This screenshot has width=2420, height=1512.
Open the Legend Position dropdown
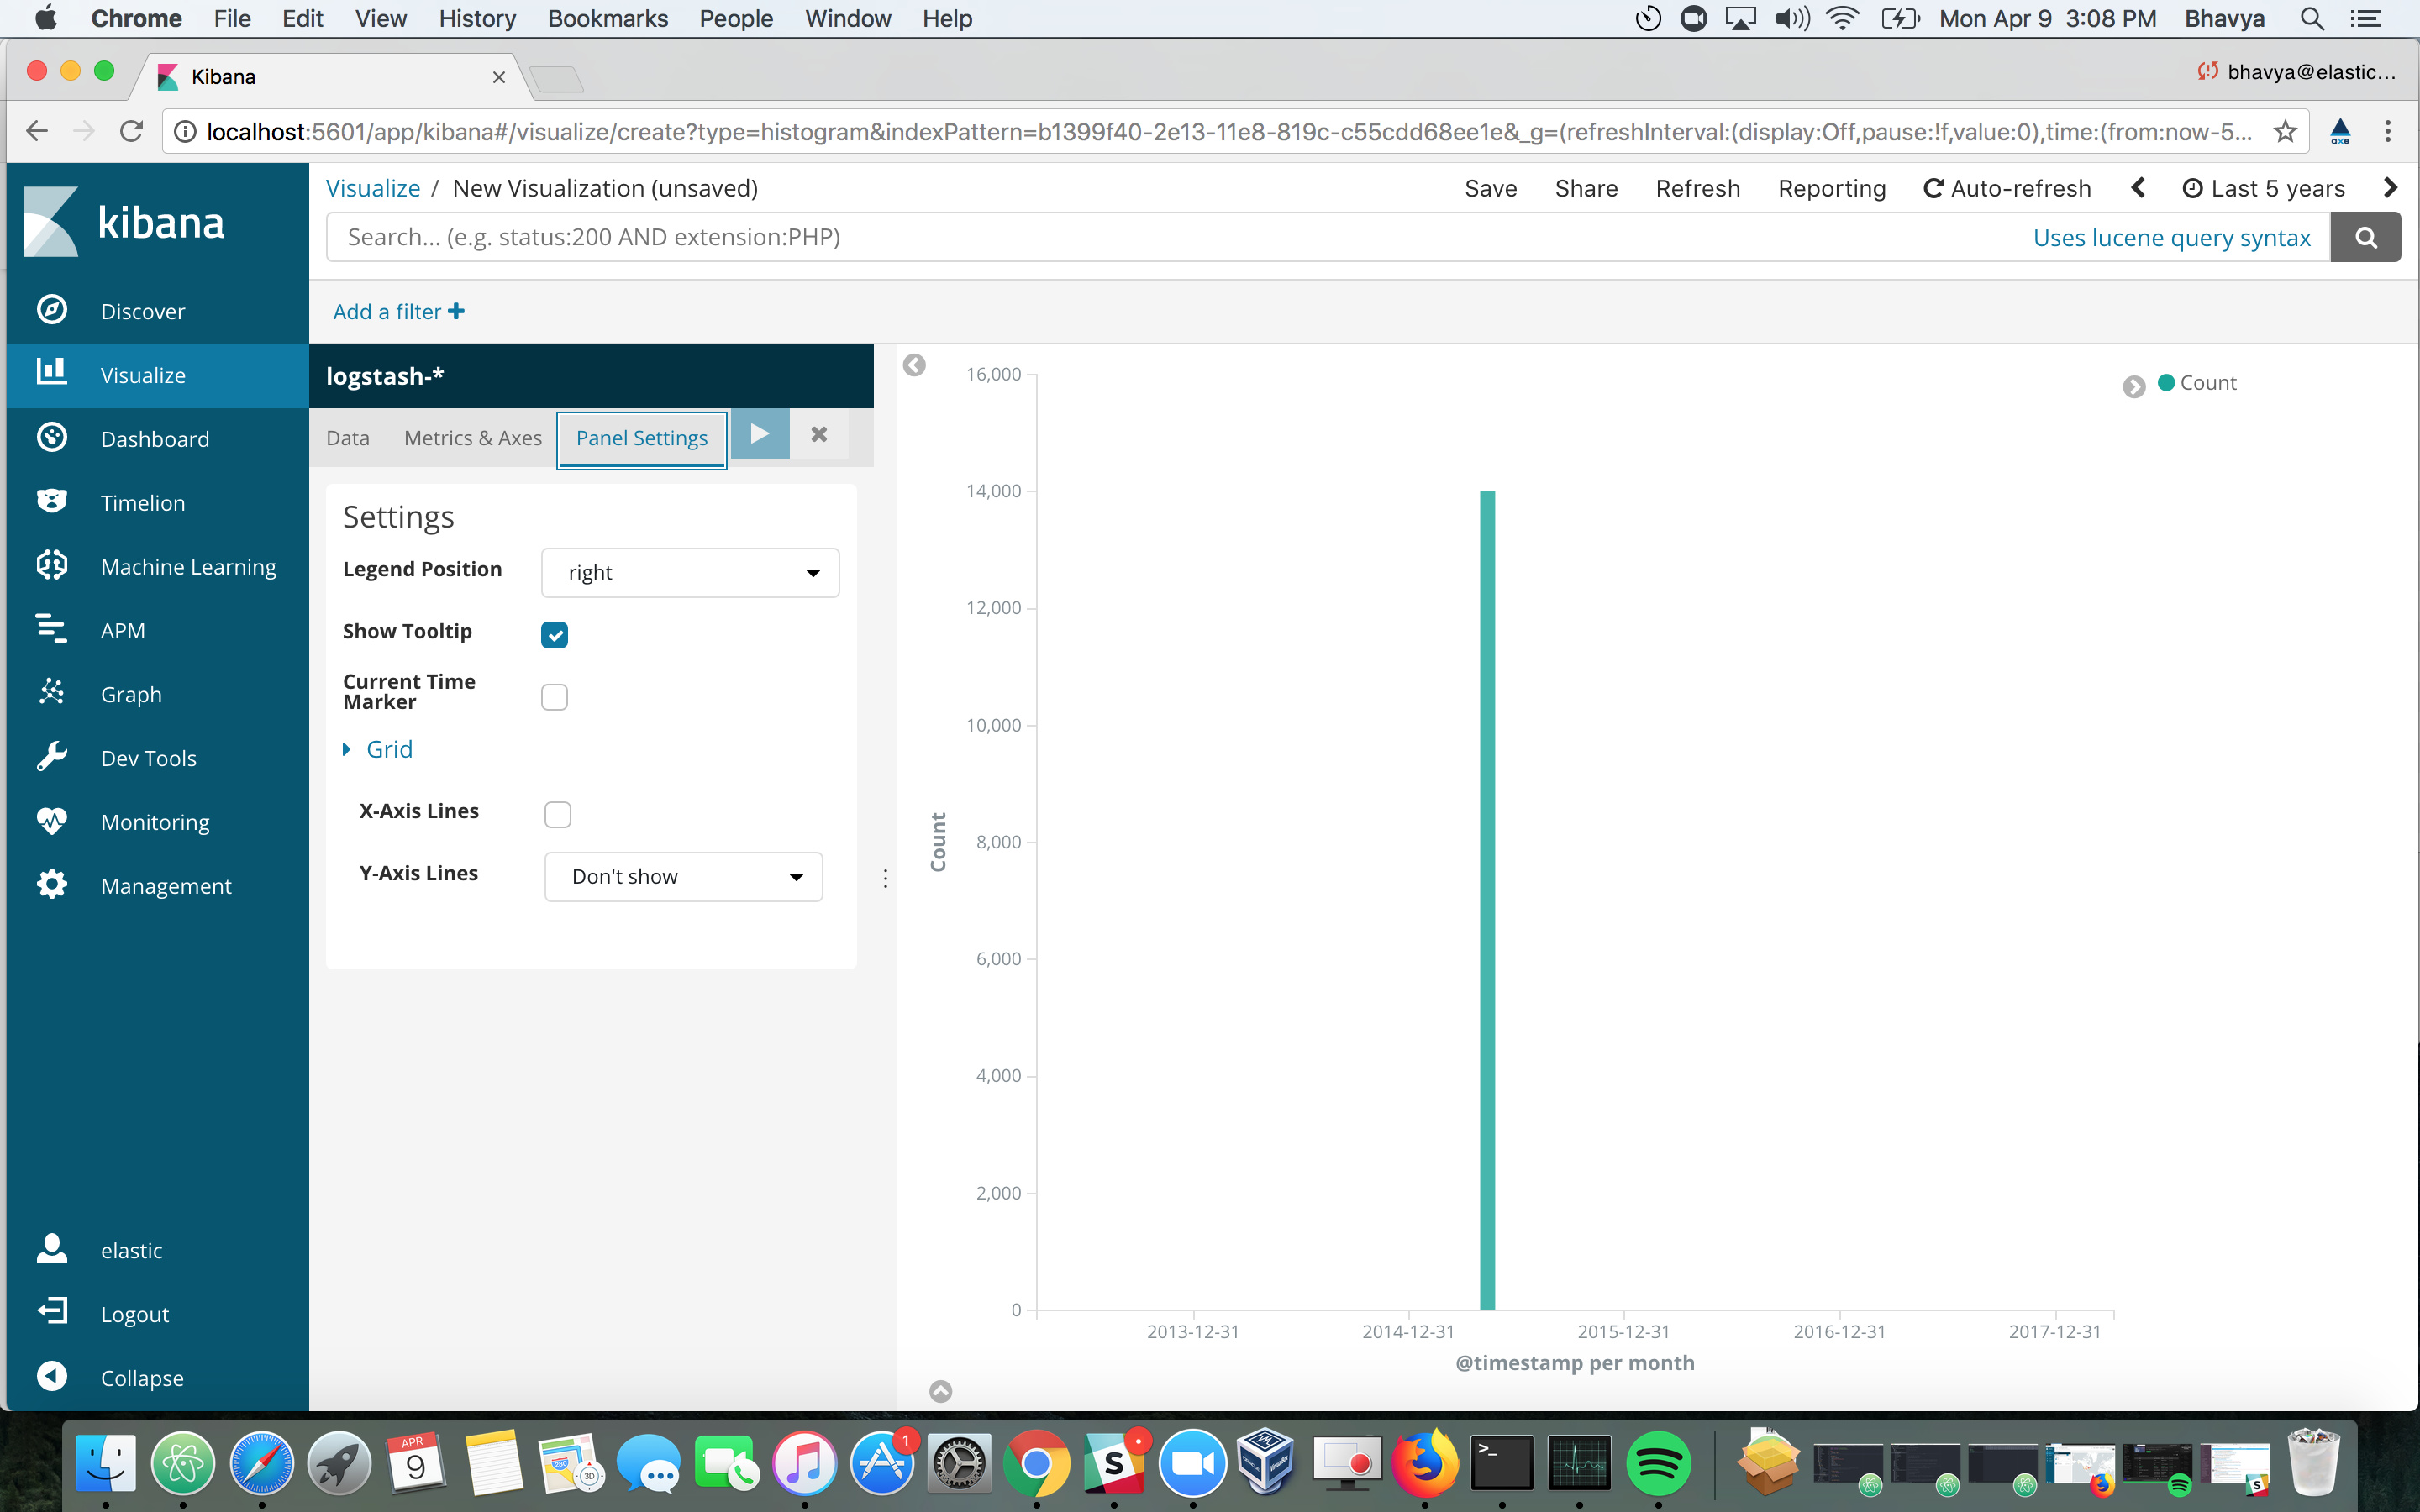click(x=690, y=573)
